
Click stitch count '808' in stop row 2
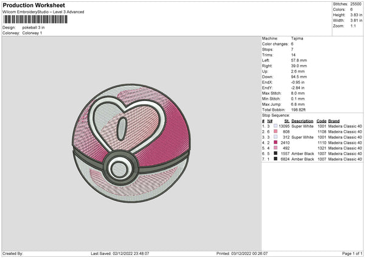286,132
